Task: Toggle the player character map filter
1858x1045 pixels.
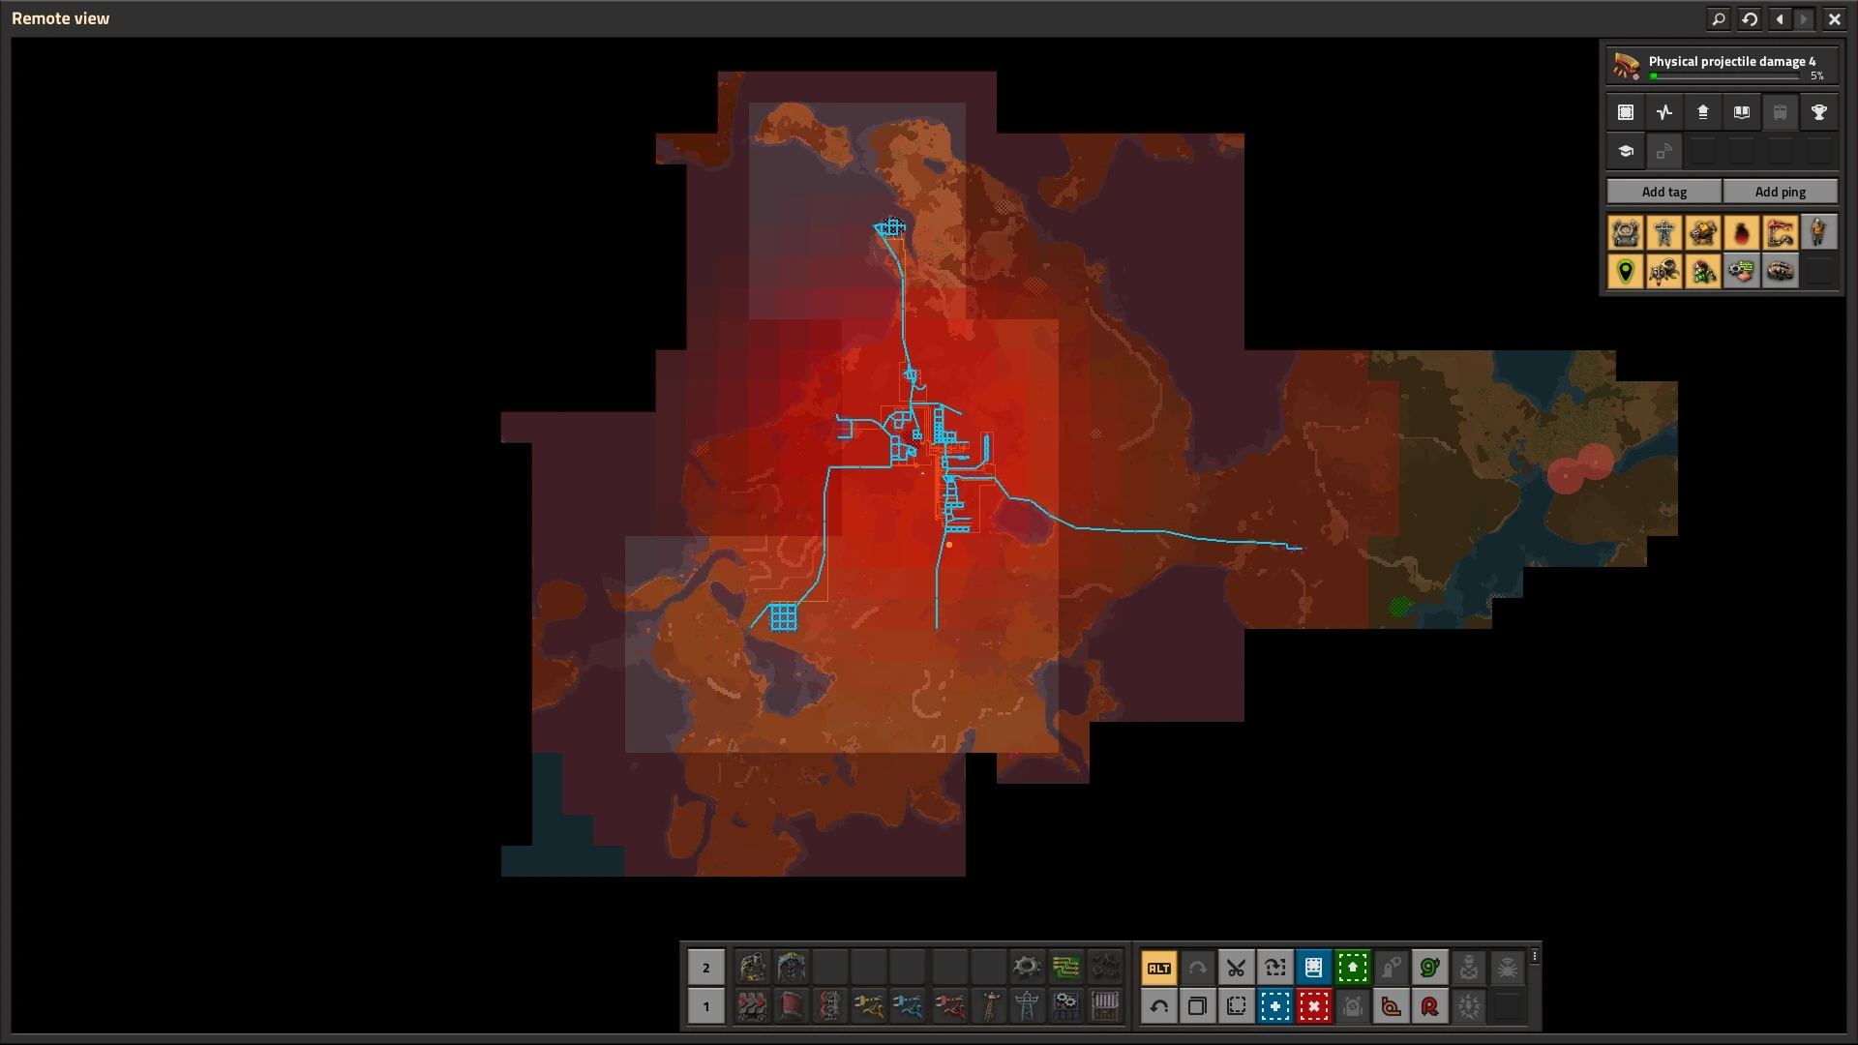Action: click(1819, 233)
